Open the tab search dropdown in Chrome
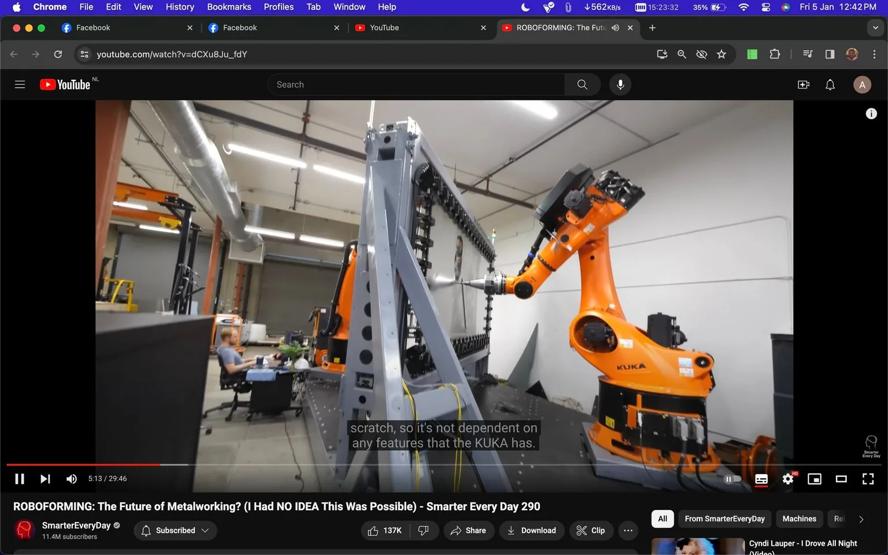 (875, 27)
